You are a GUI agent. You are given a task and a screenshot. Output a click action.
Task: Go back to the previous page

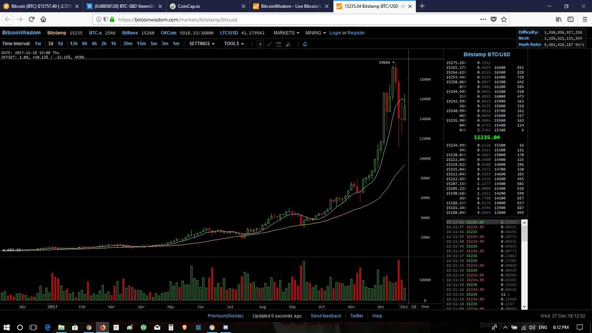(8, 19)
